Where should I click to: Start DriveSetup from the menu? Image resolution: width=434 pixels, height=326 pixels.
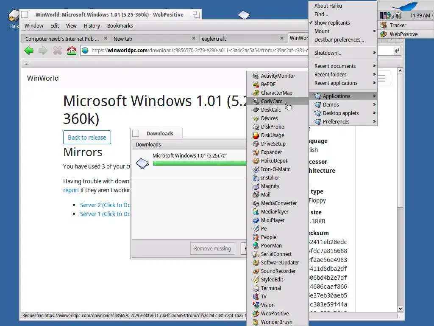(x=277, y=143)
